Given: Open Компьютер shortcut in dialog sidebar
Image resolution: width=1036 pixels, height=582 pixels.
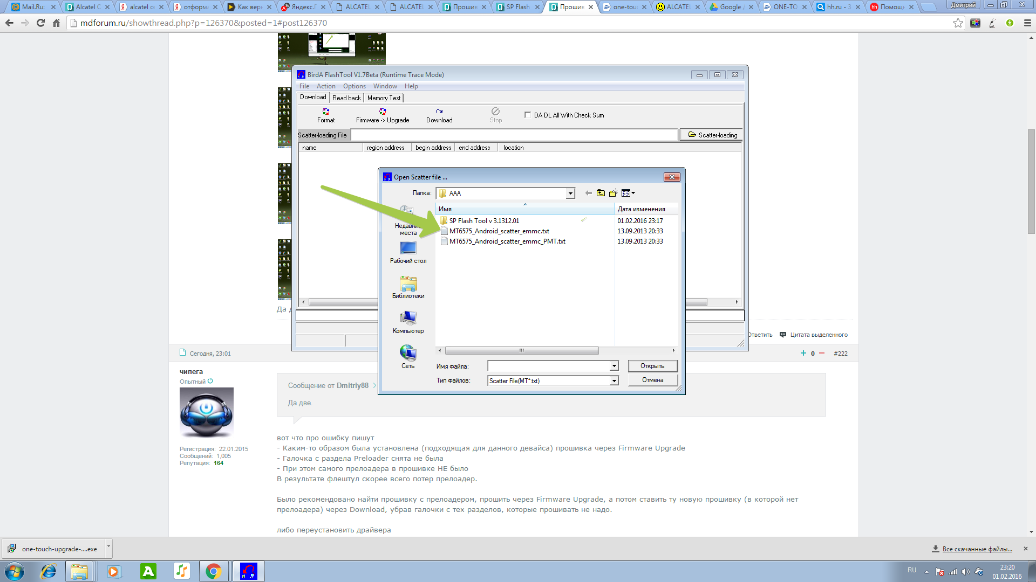Looking at the screenshot, I should click(x=408, y=322).
